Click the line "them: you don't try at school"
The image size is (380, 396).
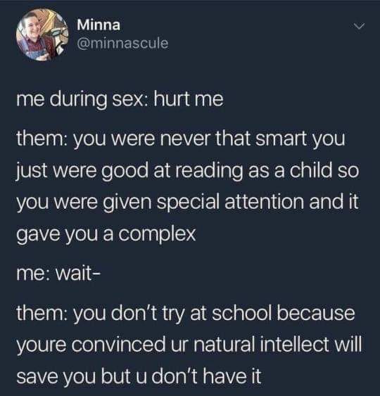pyautogui.click(x=186, y=314)
